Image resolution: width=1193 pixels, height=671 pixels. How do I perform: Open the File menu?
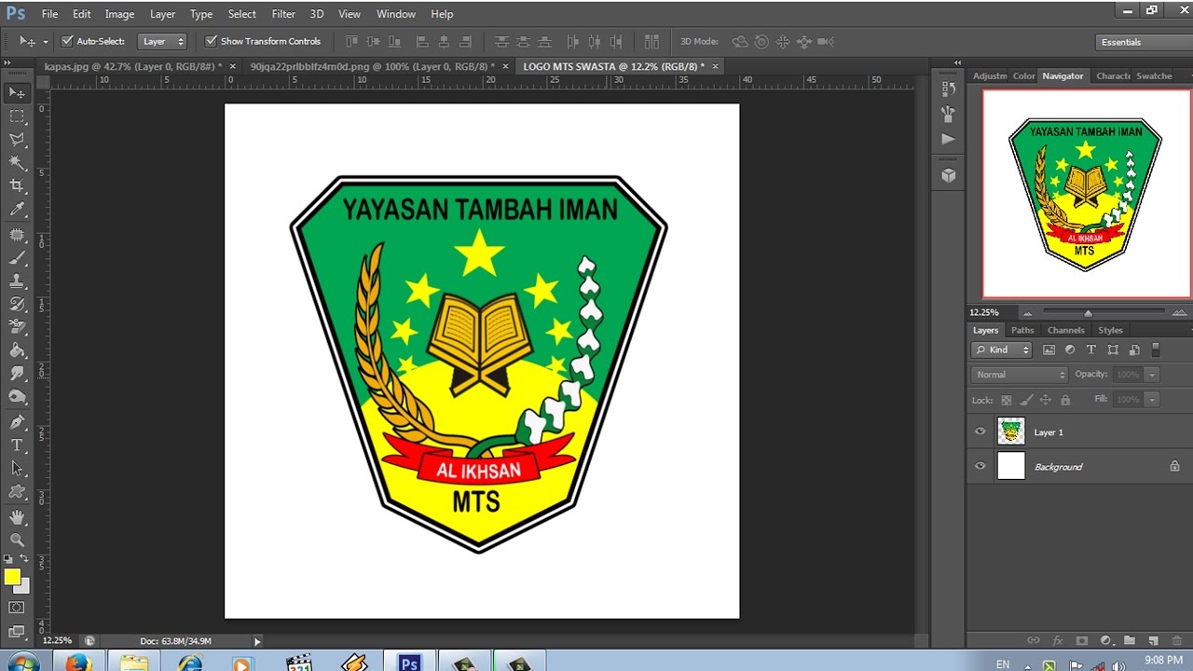(49, 14)
